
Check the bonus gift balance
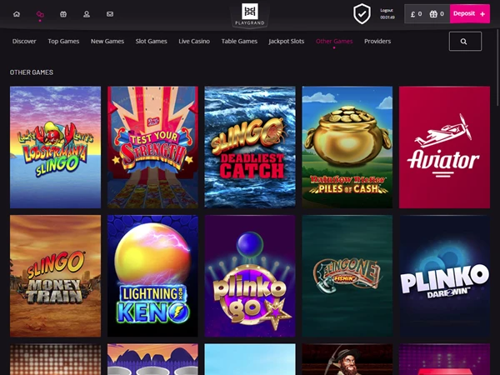(x=437, y=14)
